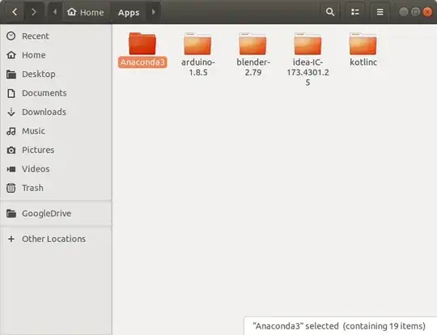The height and width of the screenshot is (335, 437).
Task: Click the left path-bar scroll arrow
Action: tap(55, 12)
